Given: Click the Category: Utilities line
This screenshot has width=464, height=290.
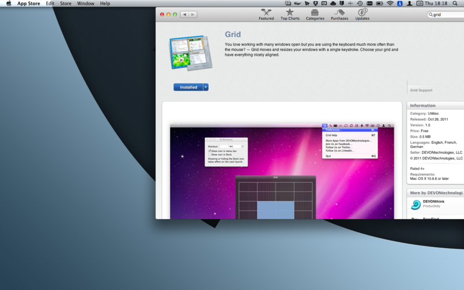Looking at the screenshot, I should 425,113.
